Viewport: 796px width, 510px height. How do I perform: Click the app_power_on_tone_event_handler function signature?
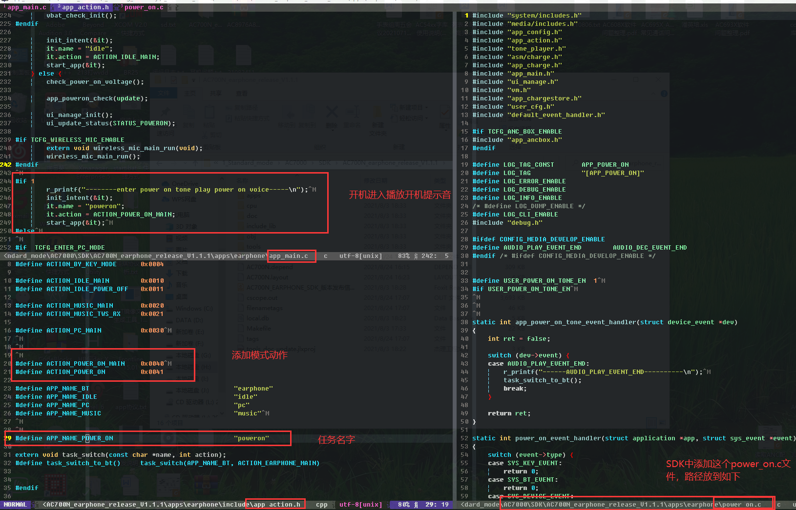pyautogui.click(x=605, y=322)
